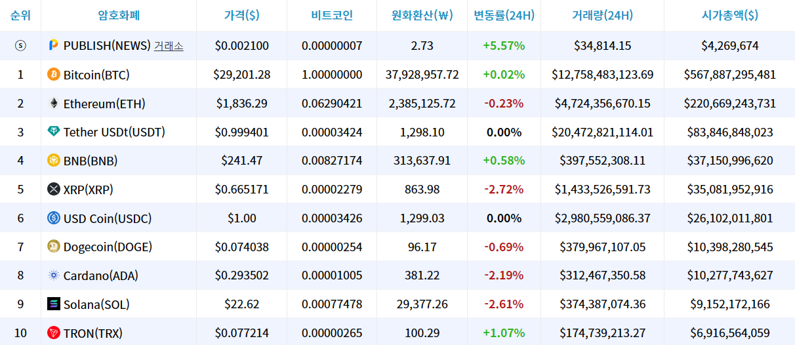Click Solana's -2.61% change value
The height and width of the screenshot is (345, 795).
(x=504, y=304)
